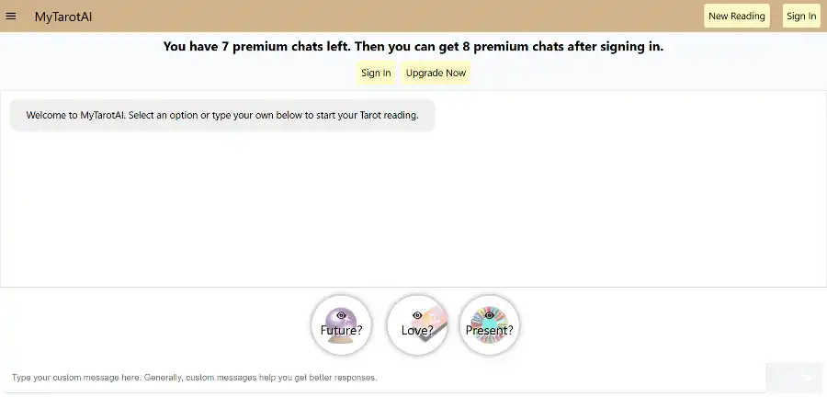Screen dimensions: 827x397
Task: Choose the crystal ball Future? reading
Action: [x=341, y=324]
